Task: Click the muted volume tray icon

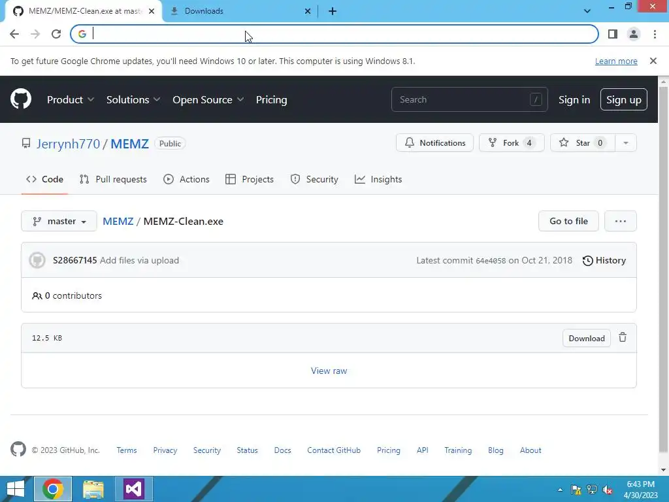Action: pyautogui.click(x=607, y=490)
